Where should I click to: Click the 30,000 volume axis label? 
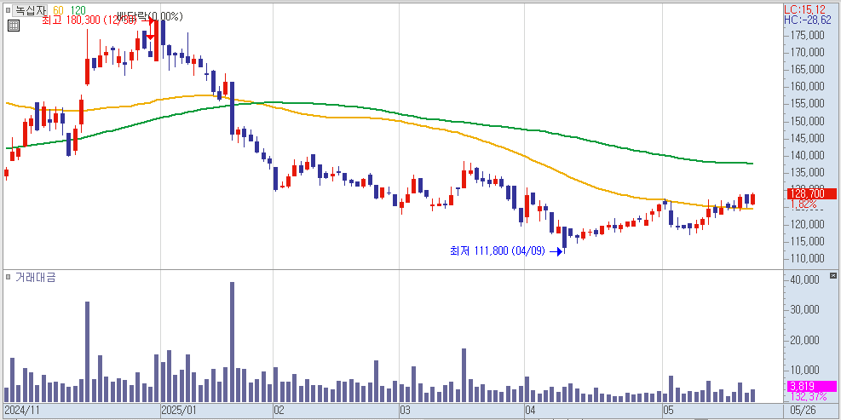pos(804,309)
